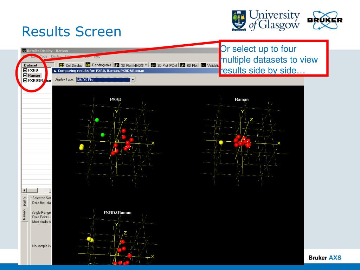The height and width of the screenshot is (270, 360).
Task: Click the Validation tab icon
Action: tap(203, 65)
